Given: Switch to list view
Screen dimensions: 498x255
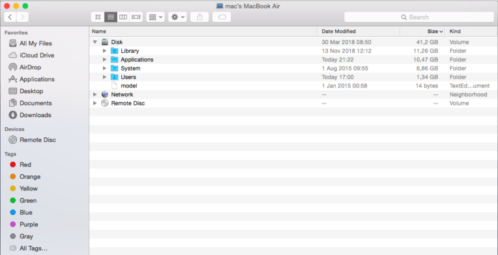Looking at the screenshot, I should 110,17.
